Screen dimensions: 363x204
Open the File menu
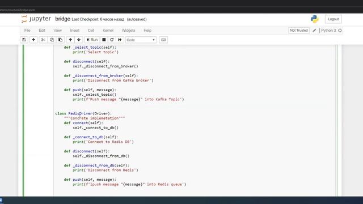27,30
